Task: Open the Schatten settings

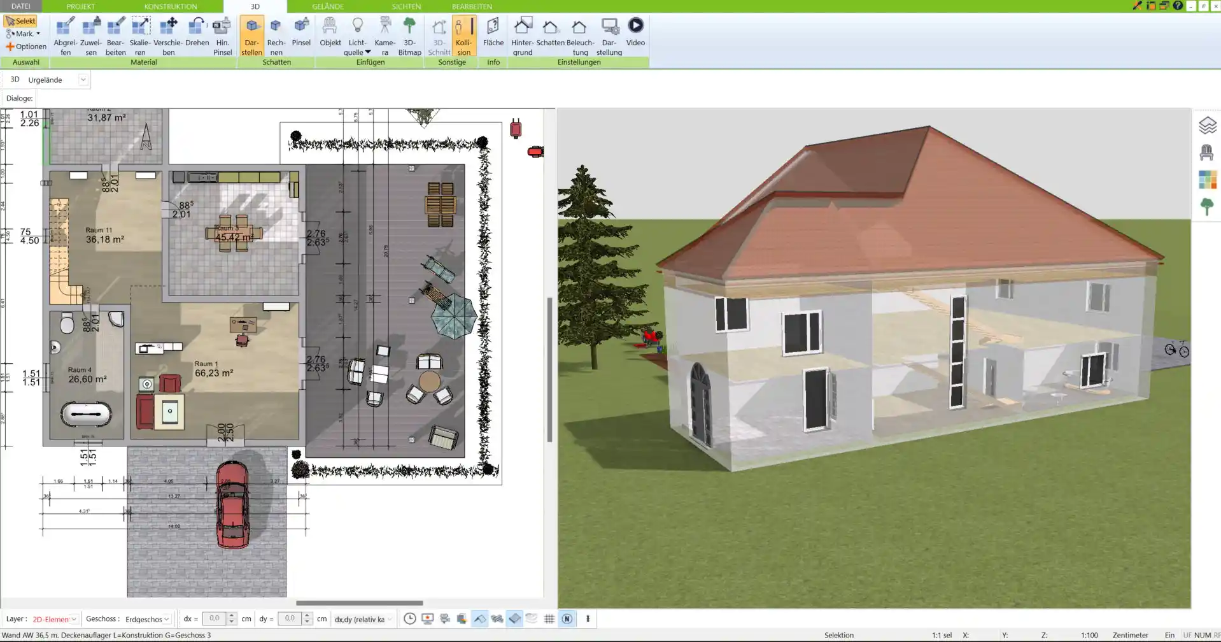Action: point(550,32)
